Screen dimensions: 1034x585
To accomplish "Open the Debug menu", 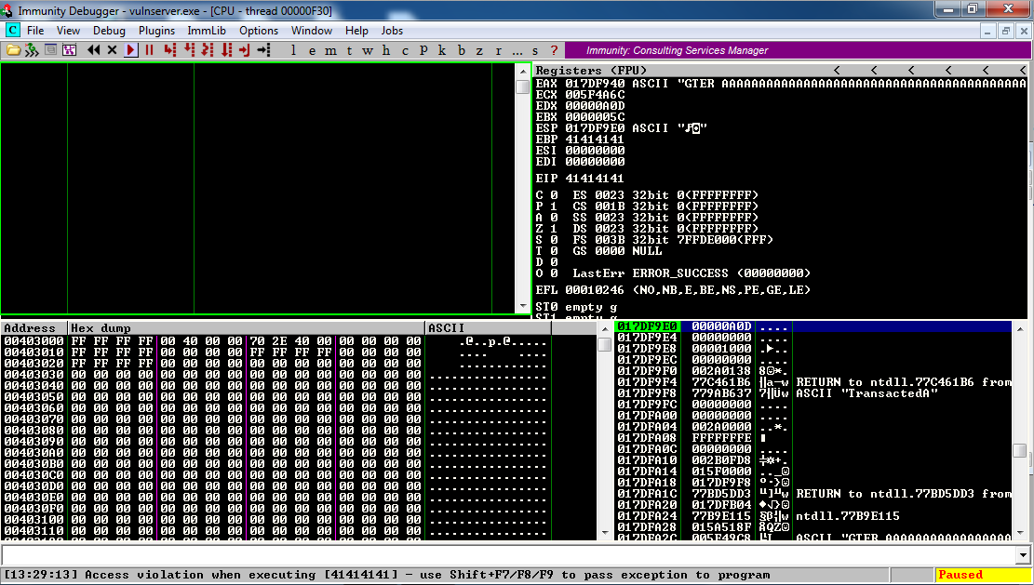I will [109, 31].
